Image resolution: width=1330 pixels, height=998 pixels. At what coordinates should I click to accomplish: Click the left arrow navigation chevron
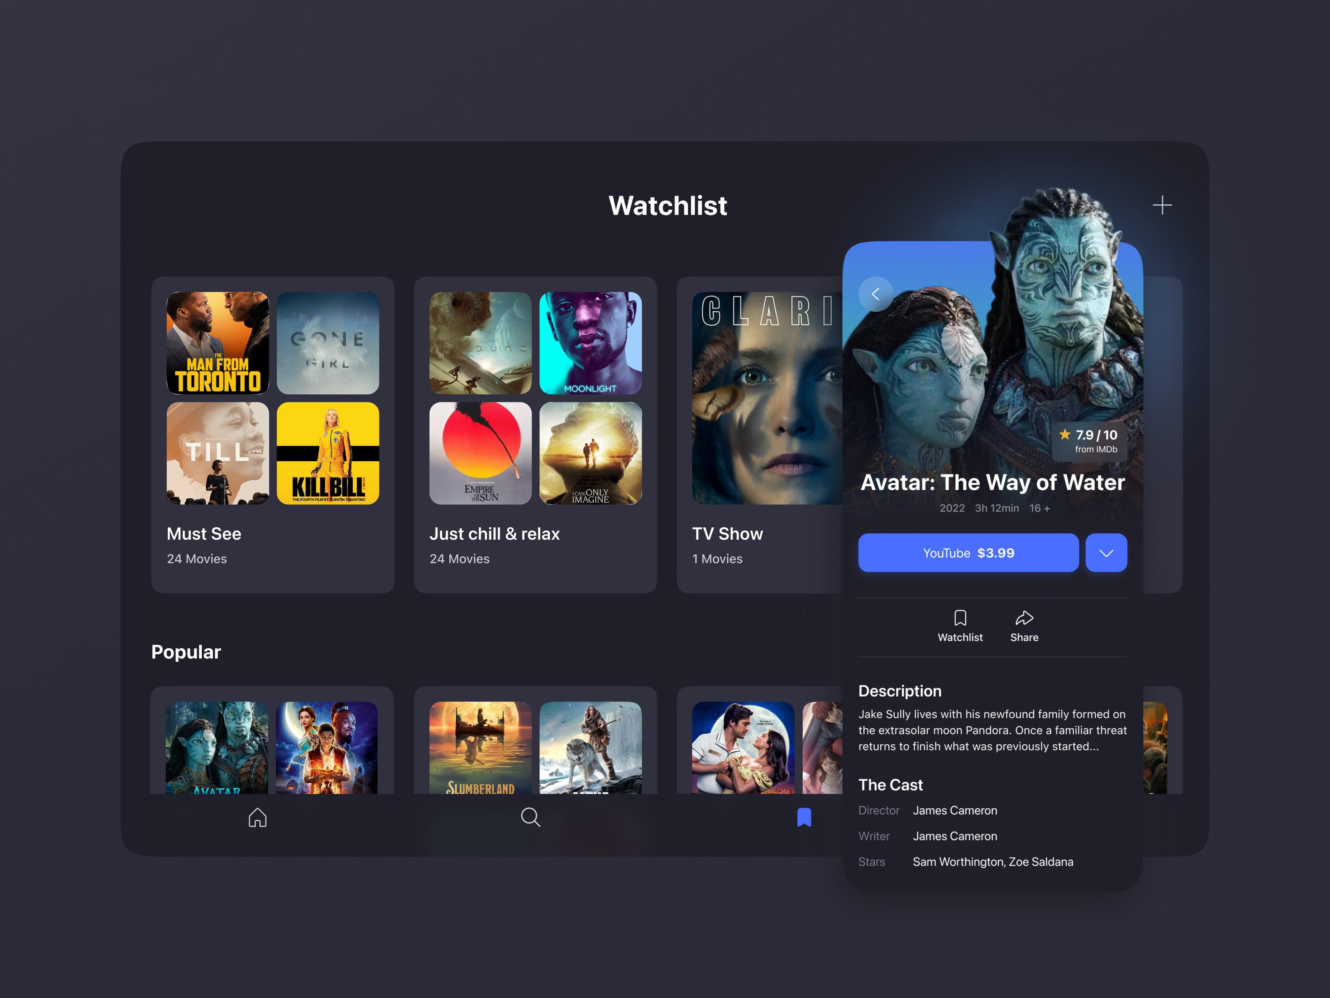[875, 295]
